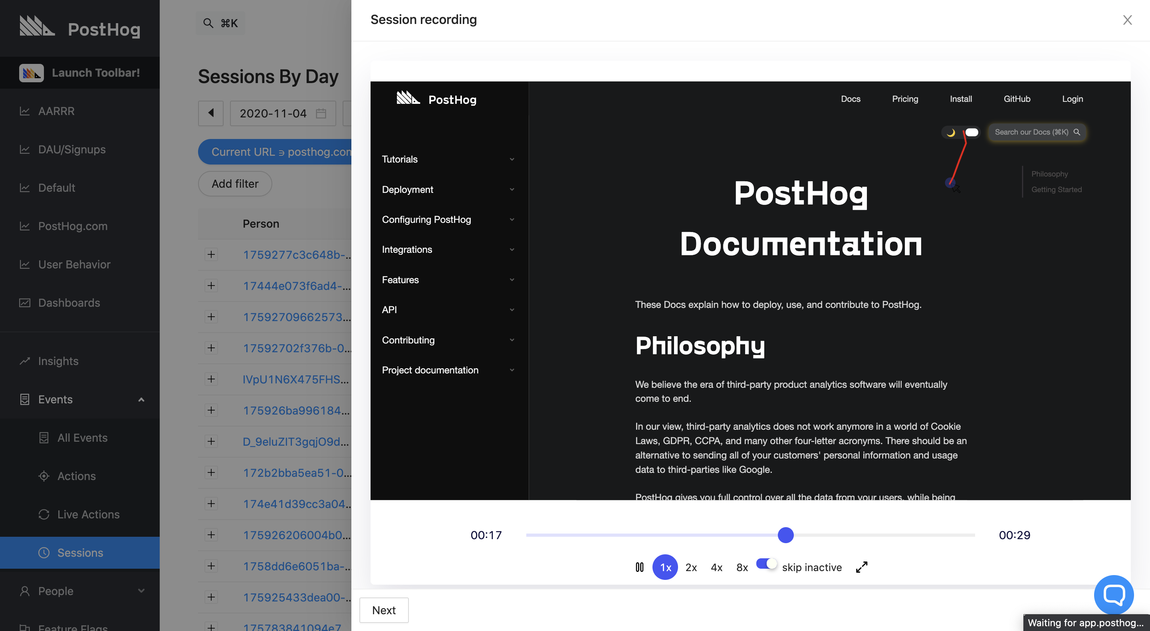Pause the session recording playback
Screen dimensions: 1150x631
click(640, 567)
